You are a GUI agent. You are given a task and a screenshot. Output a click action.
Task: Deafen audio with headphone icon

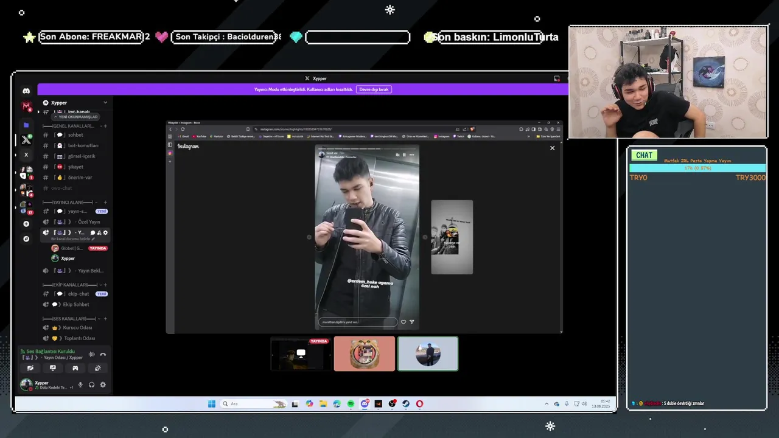(92, 384)
